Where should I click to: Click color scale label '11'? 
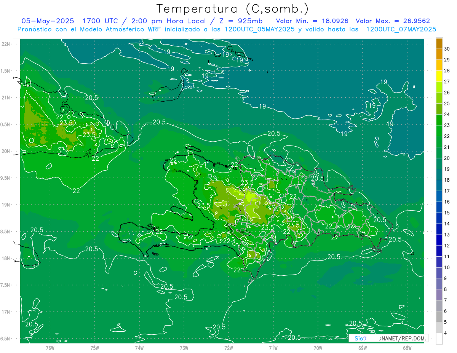pos(447,256)
